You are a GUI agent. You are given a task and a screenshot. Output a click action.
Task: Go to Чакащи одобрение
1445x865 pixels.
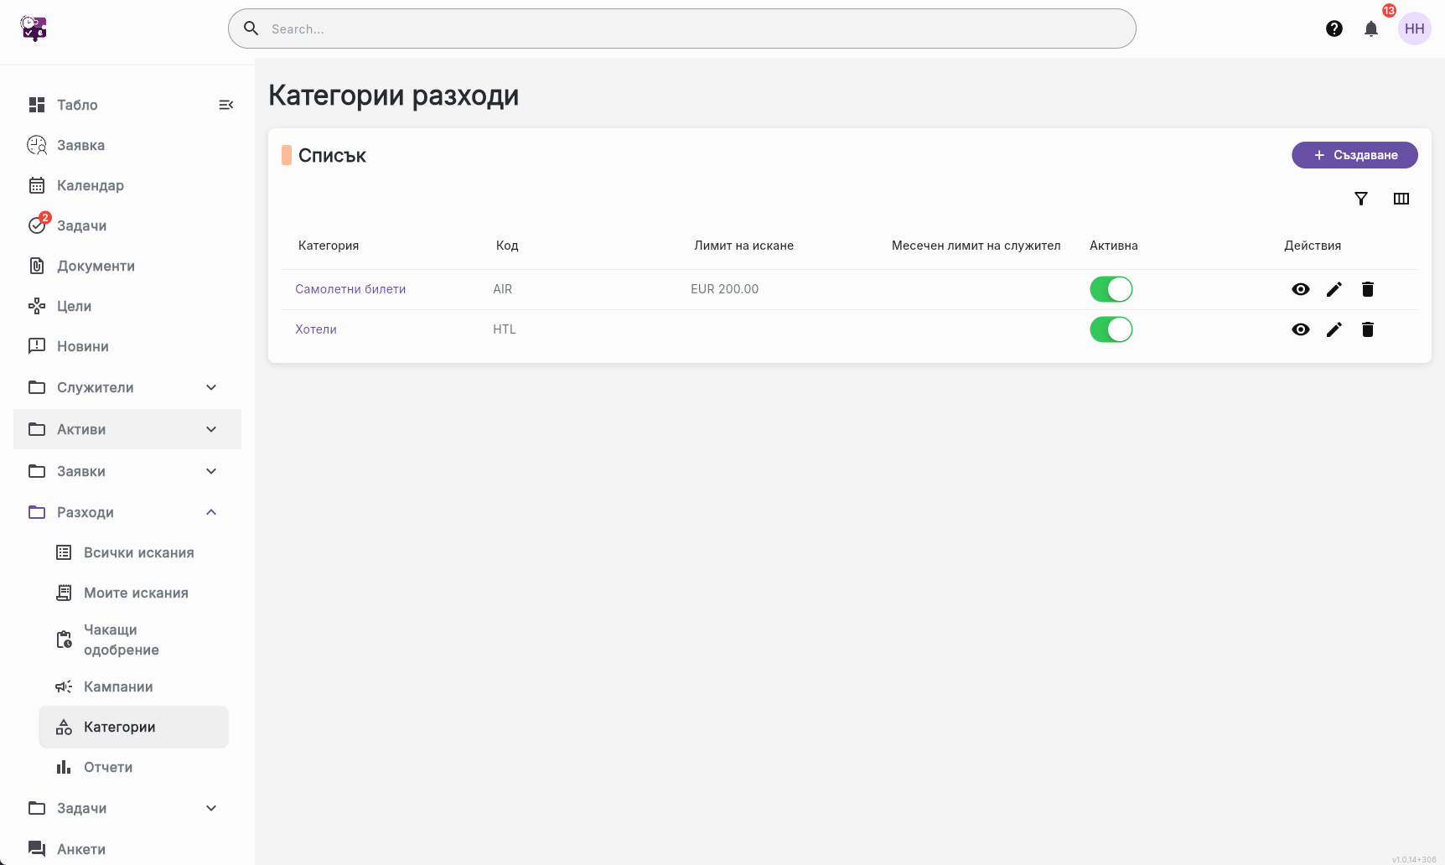134,640
